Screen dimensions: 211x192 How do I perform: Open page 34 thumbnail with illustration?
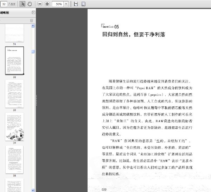[x=14, y=127]
